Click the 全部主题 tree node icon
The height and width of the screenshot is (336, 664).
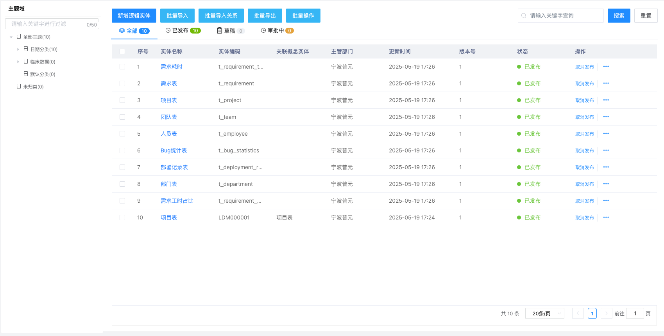click(x=19, y=37)
